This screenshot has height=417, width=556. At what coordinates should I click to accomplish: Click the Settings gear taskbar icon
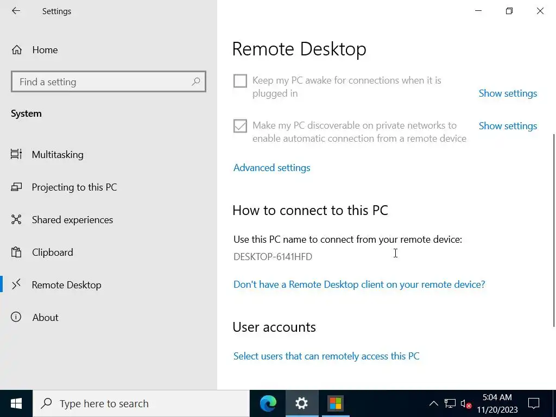302,403
